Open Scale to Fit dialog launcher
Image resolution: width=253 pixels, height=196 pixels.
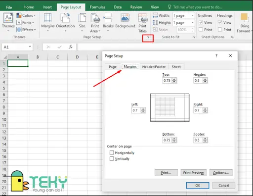tap(194, 37)
